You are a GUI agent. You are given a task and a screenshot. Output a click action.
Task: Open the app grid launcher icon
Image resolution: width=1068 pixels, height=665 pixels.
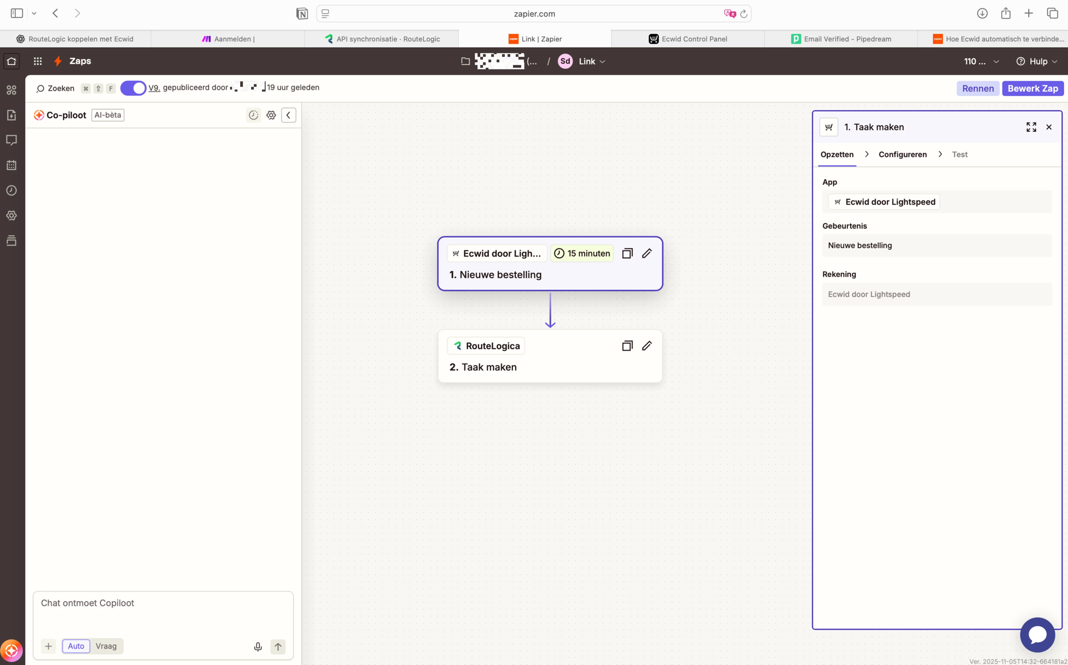tap(38, 61)
